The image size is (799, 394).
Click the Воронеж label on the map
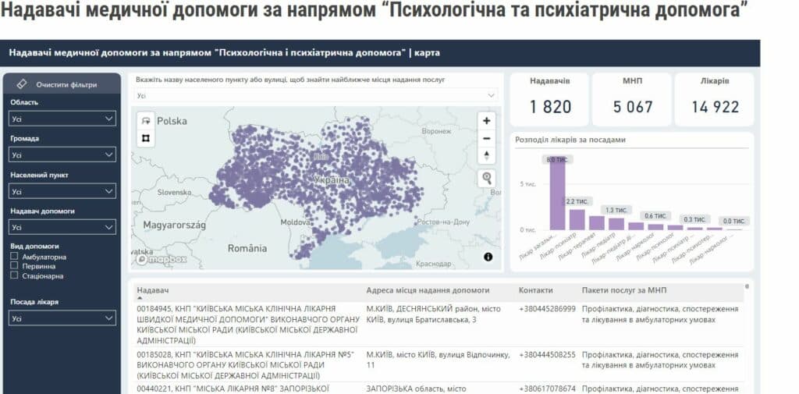click(436, 132)
